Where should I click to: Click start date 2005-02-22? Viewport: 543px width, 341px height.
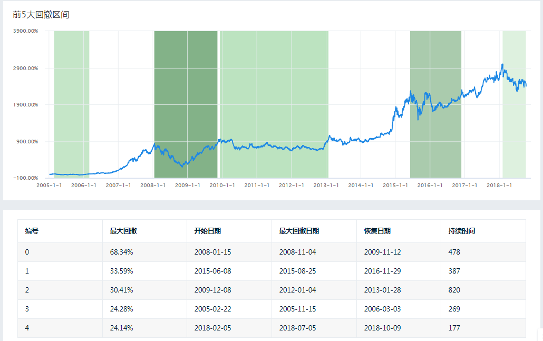pos(212,309)
